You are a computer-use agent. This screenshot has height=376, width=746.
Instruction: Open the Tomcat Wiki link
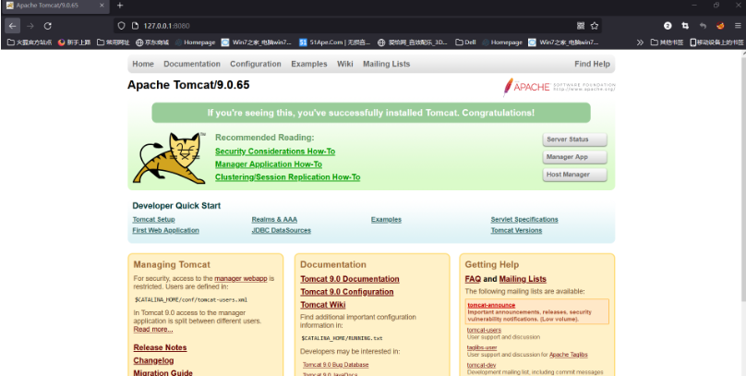[x=323, y=305]
